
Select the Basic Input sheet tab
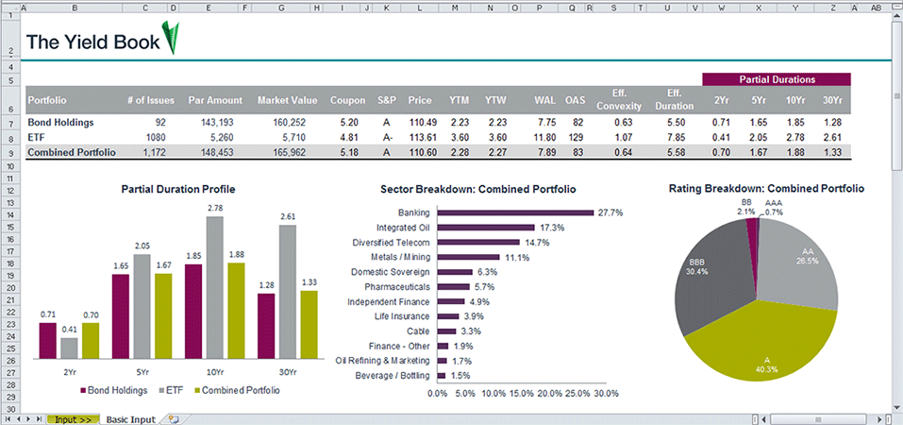[131, 420]
